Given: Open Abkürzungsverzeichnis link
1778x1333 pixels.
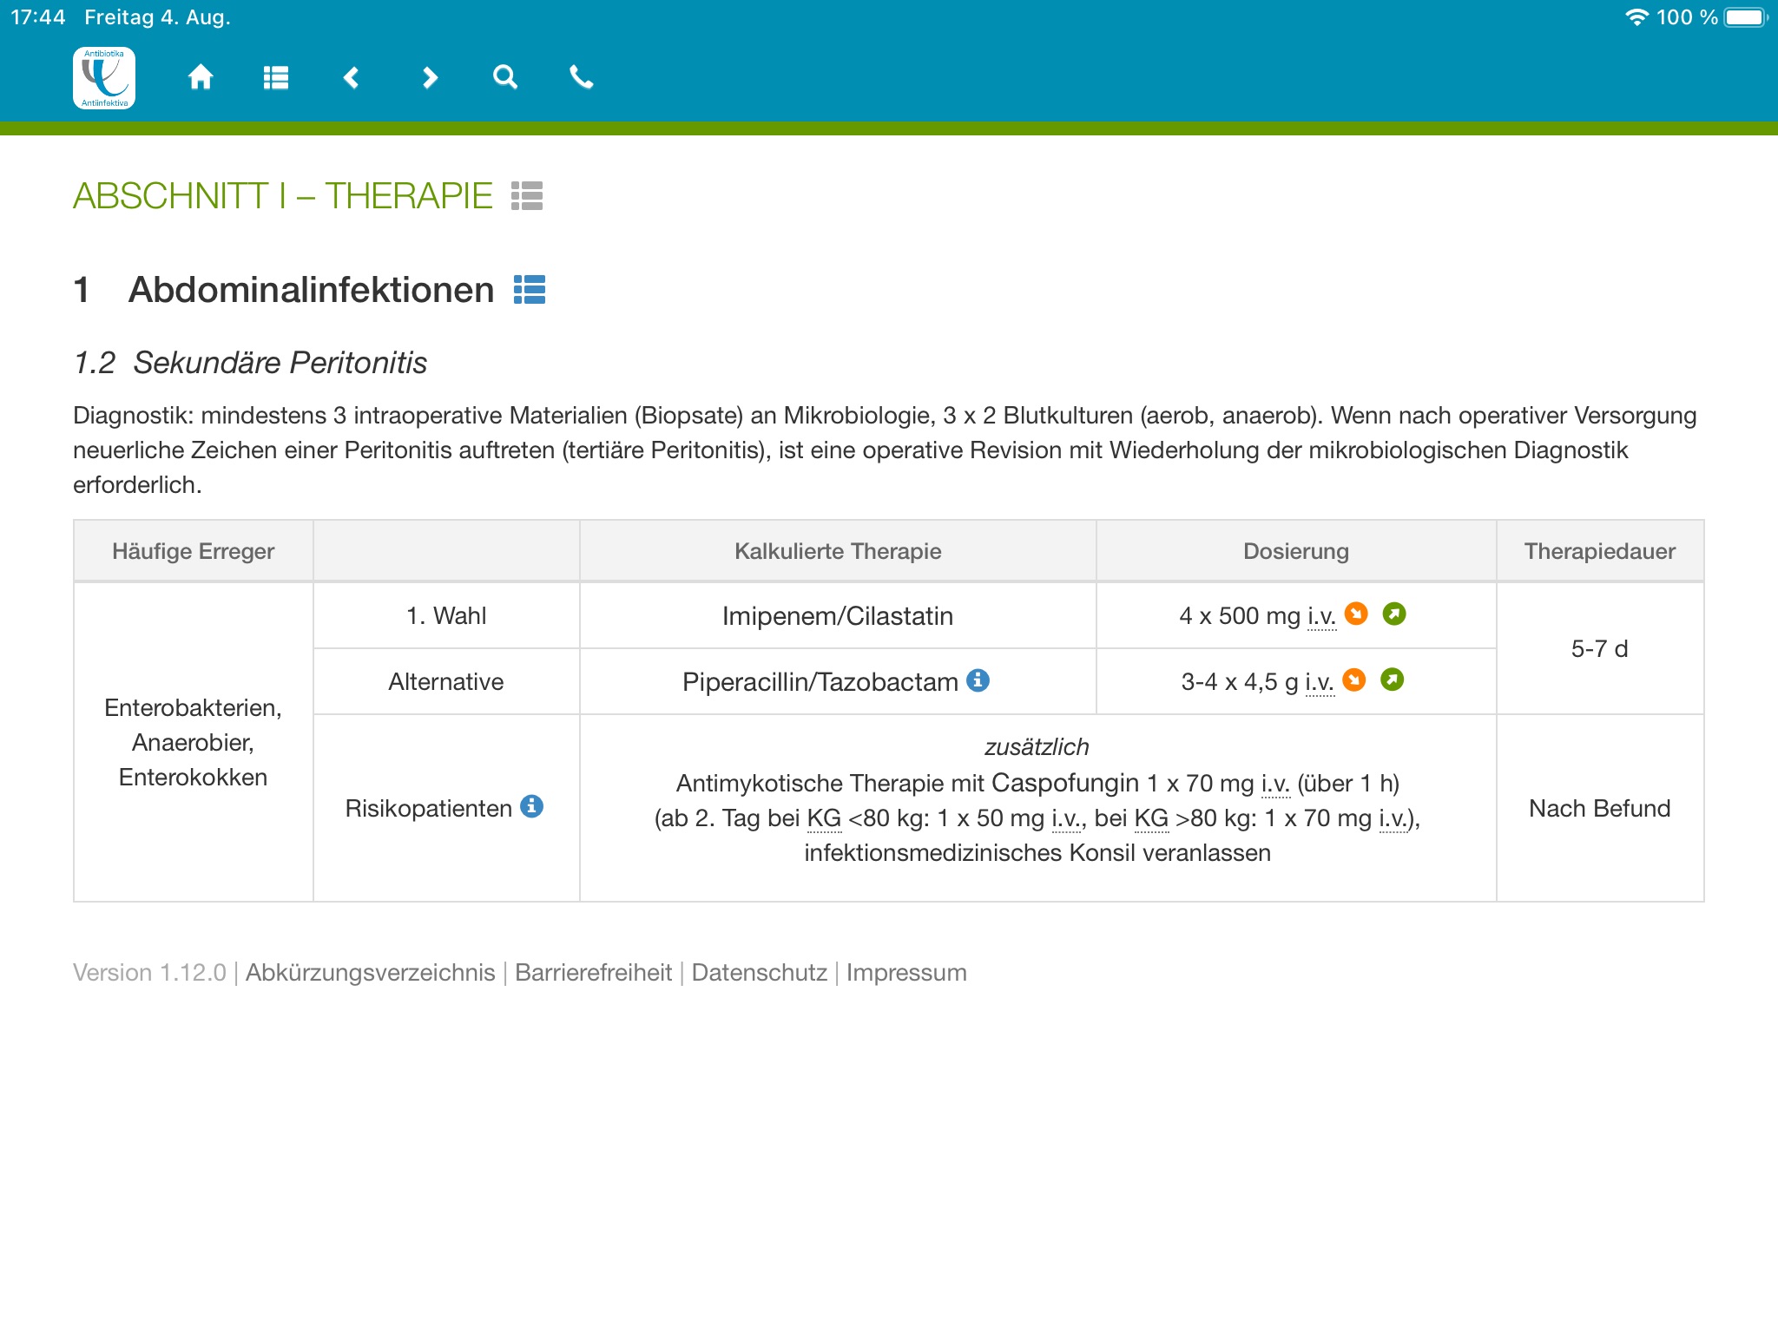Looking at the screenshot, I should point(371,973).
